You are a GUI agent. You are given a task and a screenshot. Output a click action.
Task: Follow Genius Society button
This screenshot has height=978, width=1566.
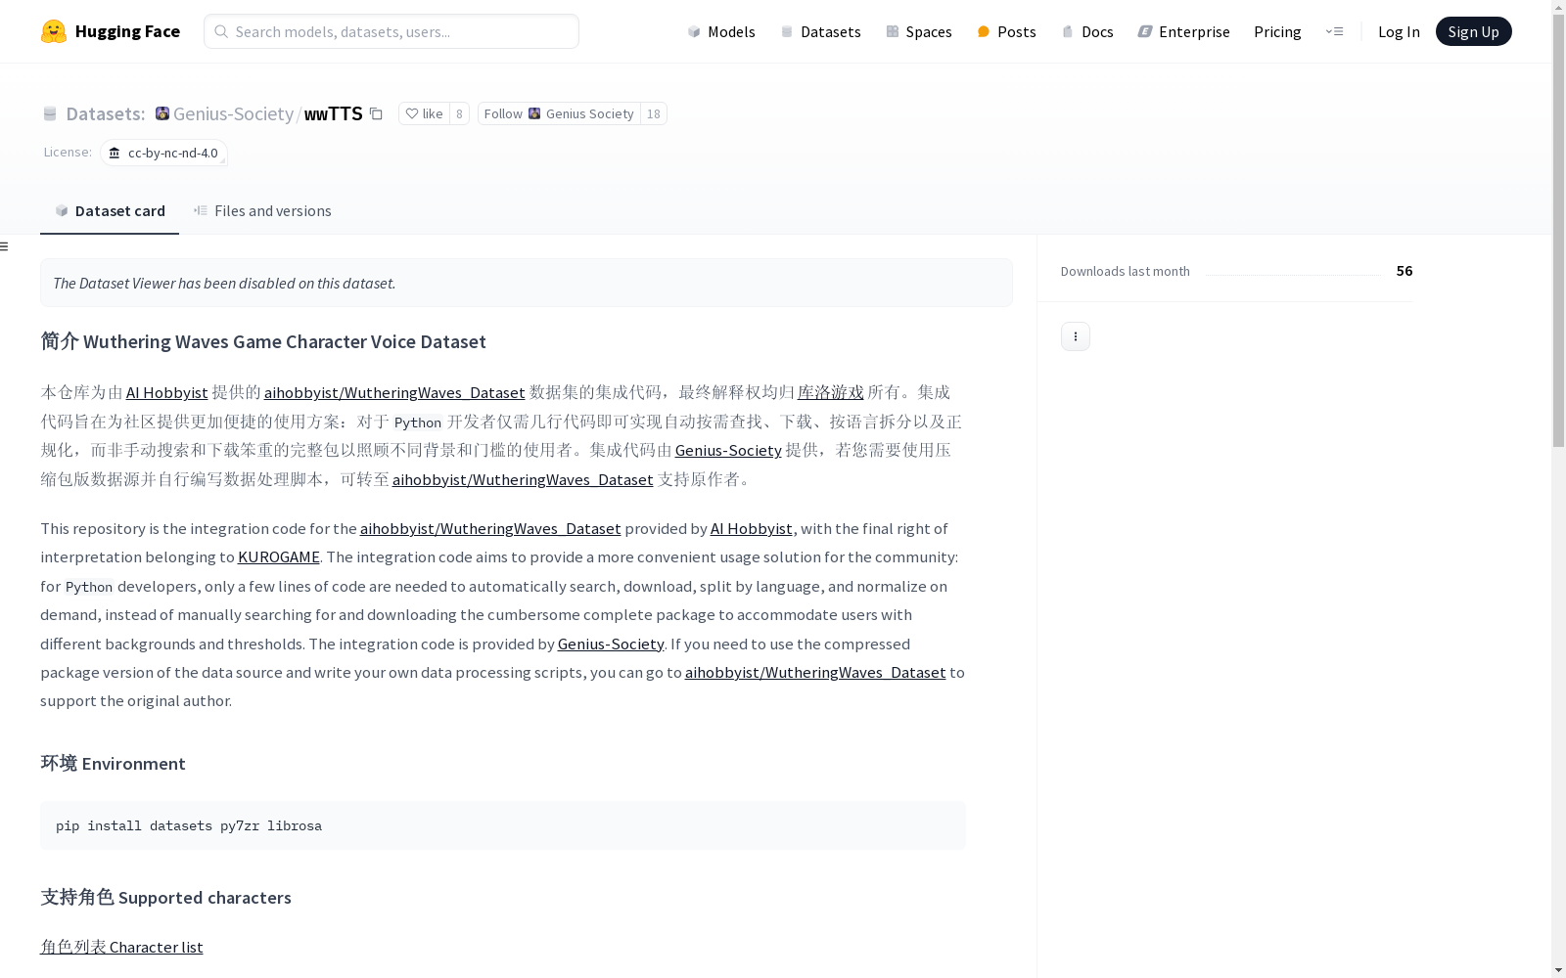click(559, 113)
